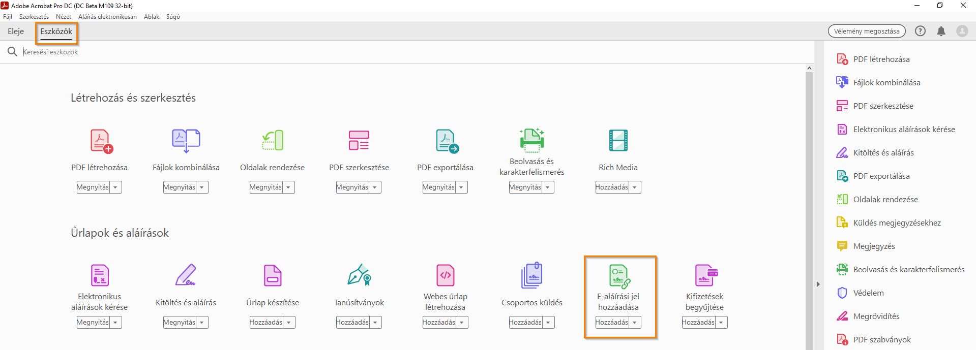Click the vertical scrollbar up arrow
Screen dimensions: 976x350
pos(809,68)
